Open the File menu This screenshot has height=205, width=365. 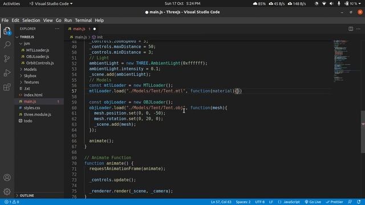tap(5, 20)
